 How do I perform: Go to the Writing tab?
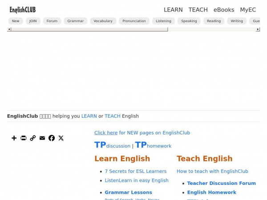(237, 21)
